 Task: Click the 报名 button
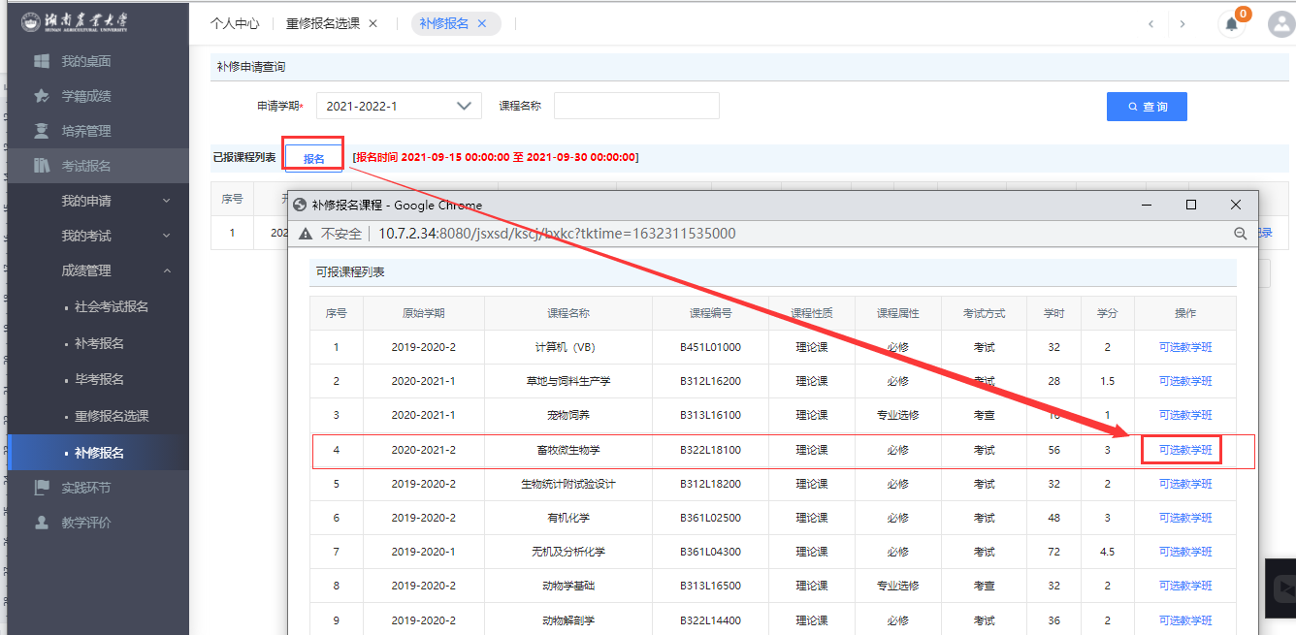[313, 159]
